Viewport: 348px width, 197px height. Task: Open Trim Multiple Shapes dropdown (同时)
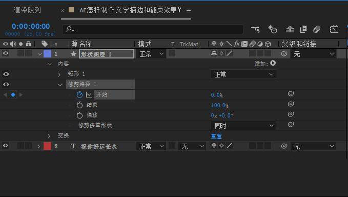pos(243,126)
